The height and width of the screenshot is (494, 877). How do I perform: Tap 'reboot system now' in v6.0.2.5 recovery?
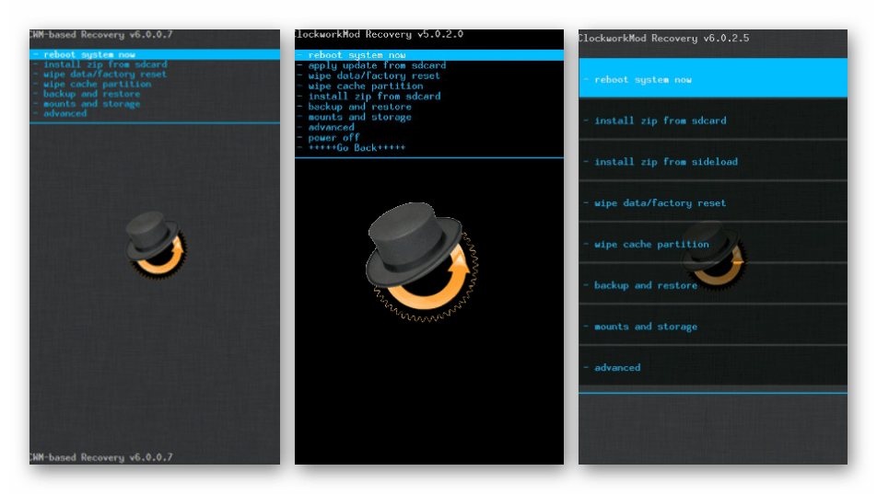click(x=713, y=79)
